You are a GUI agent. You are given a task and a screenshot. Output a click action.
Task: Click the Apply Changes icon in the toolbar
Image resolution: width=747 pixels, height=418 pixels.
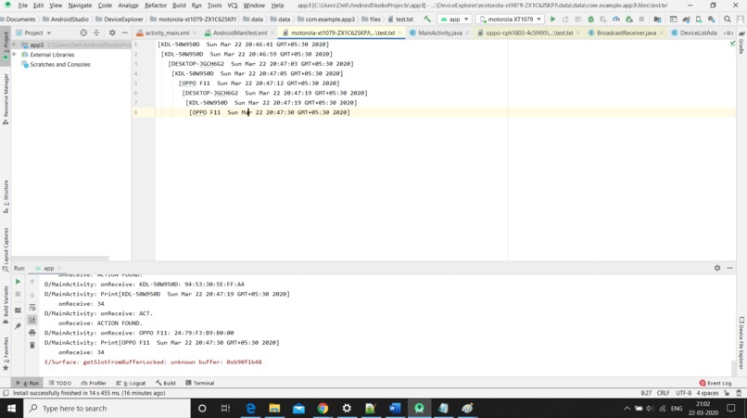pos(565,19)
